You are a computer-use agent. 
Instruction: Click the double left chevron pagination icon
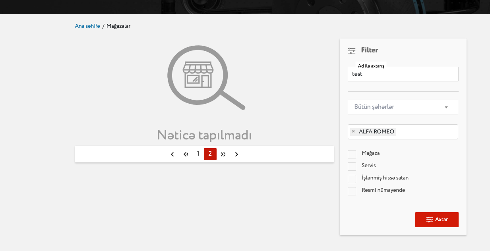coord(186,154)
